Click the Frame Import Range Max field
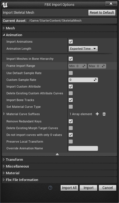 coord(97,66)
